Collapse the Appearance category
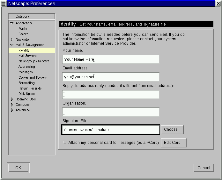222x180 pixels. (x=12, y=23)
